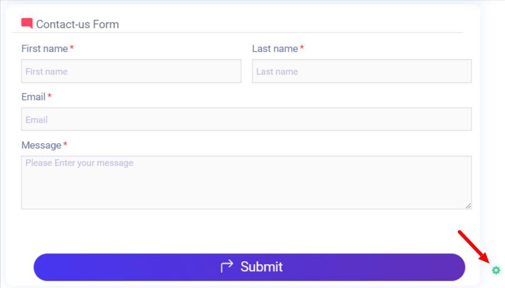Open the green gear settings icon

(x=496, y=271)
